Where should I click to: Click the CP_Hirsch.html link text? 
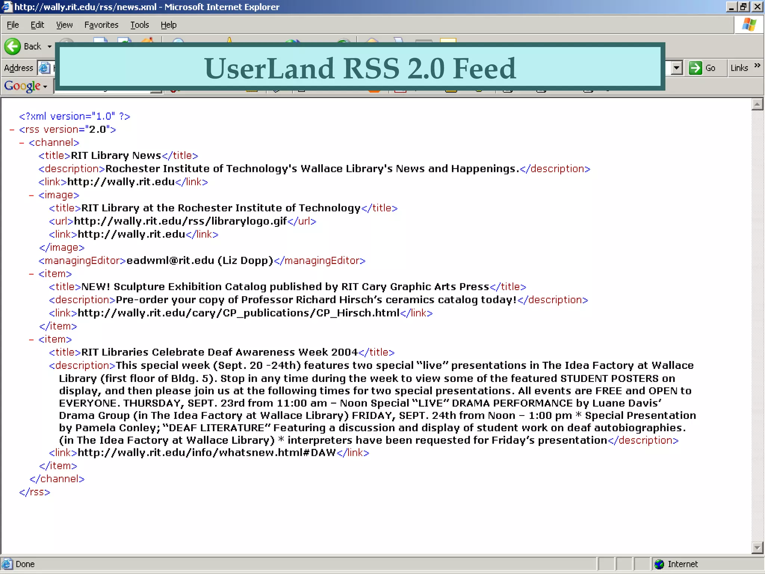click(239, 313)
